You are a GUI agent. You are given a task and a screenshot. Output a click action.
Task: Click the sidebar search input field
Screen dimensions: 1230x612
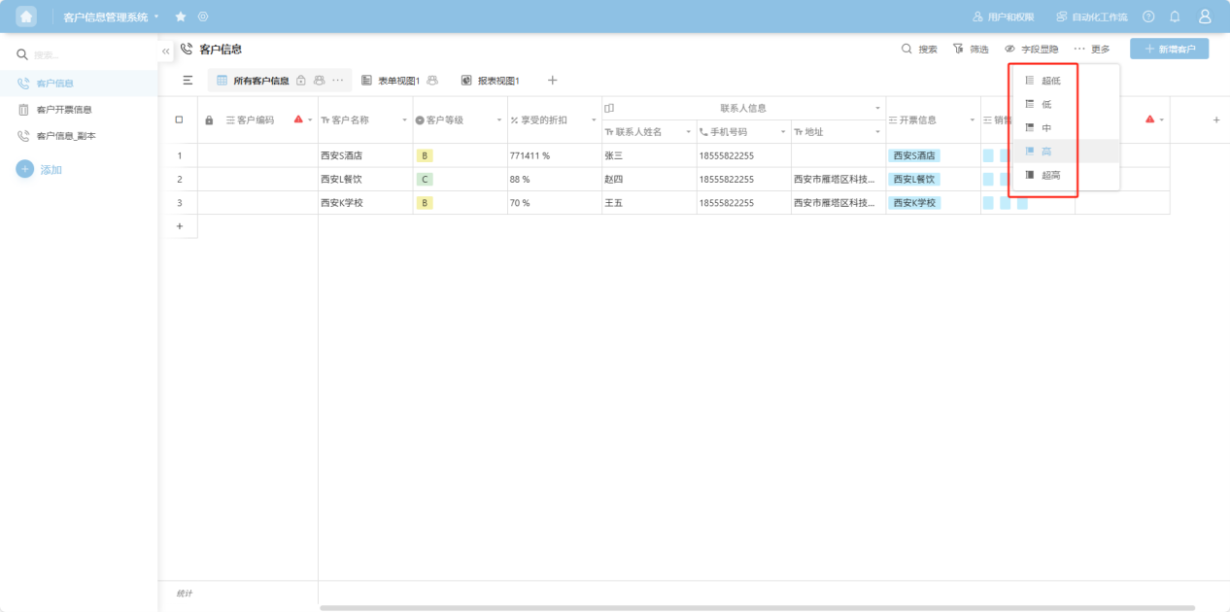point(87,55)
